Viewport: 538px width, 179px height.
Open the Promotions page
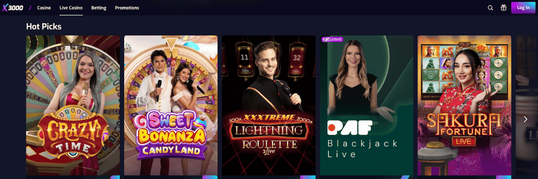[127, 8]
